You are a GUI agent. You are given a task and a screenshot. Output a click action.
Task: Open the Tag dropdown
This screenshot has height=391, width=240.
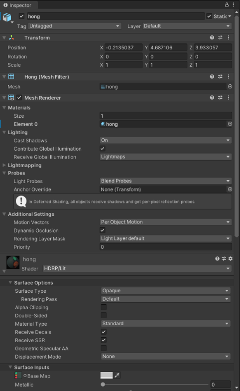[75, 26]
